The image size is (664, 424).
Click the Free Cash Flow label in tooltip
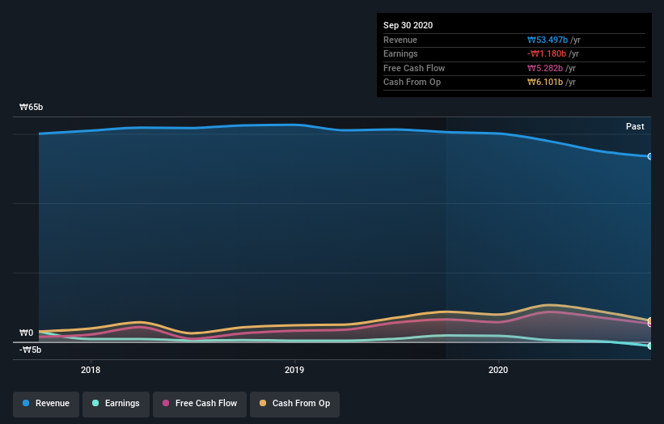point(414,68)
